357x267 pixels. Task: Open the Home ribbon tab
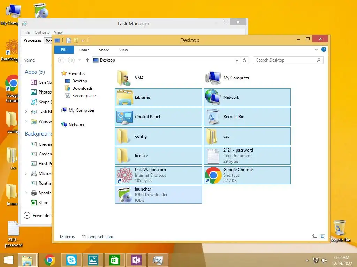(x=84, y=50)
